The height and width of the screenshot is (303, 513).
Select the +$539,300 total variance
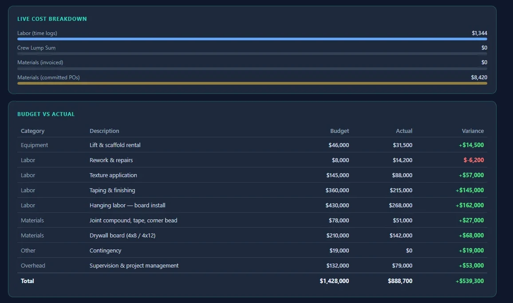point(470,281)
